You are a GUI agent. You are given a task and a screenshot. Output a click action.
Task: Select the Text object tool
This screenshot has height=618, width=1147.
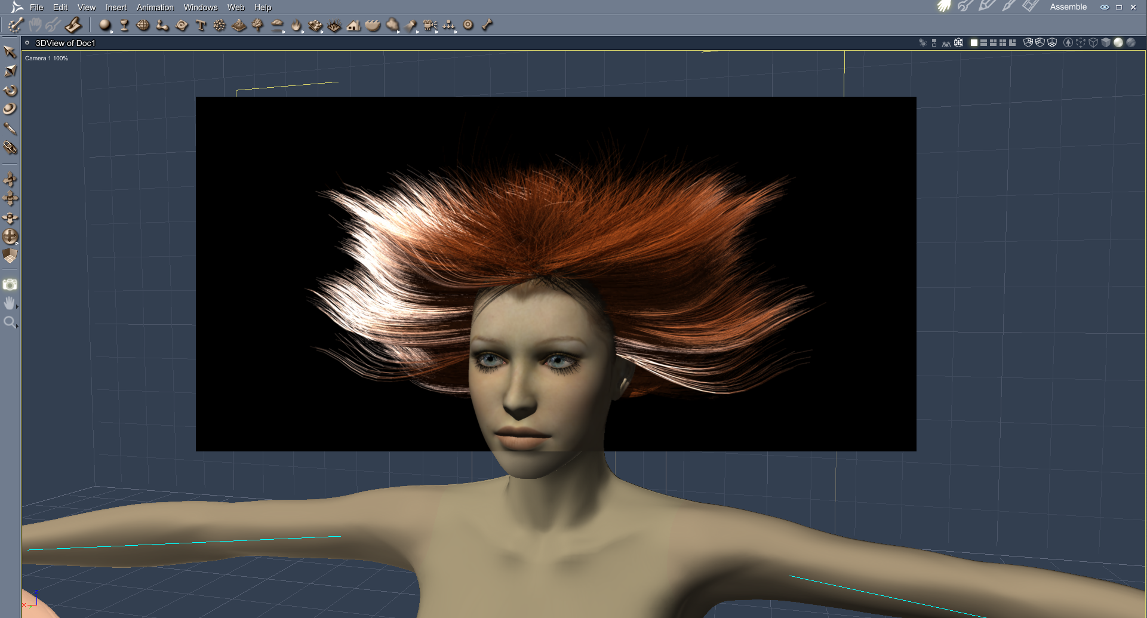201,26
